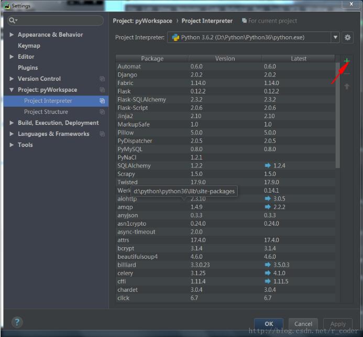Click the Cancel button

click(303, 324)
